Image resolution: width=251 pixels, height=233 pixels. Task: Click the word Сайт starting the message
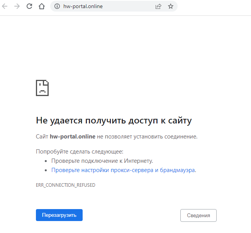[x=42, y=137]
